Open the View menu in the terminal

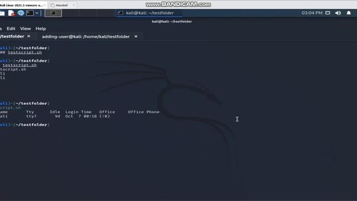pos(25,28)
